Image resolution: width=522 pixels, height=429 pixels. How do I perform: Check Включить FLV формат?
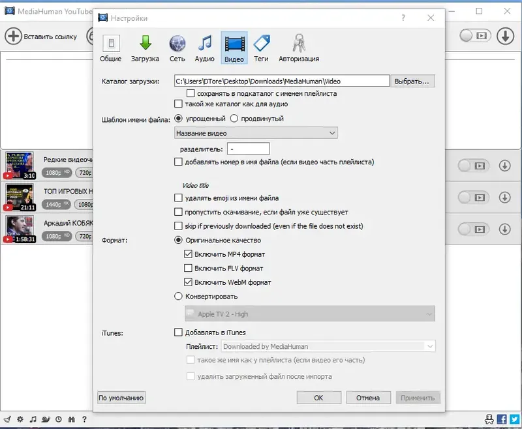[188, 268]
